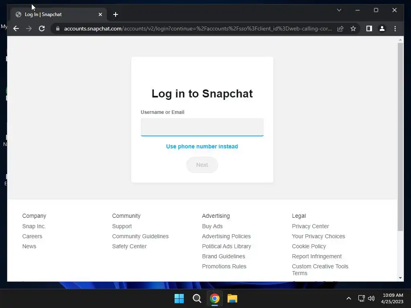Open Your Privacy Choices
Screen dimensions: 411x308
[x=318, y=236]
